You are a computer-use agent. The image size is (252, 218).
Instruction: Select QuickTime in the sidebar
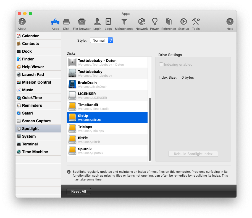38,98
